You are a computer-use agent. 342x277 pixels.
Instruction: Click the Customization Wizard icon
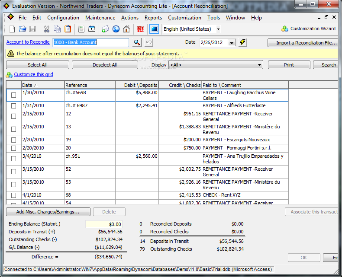[284, 29]
